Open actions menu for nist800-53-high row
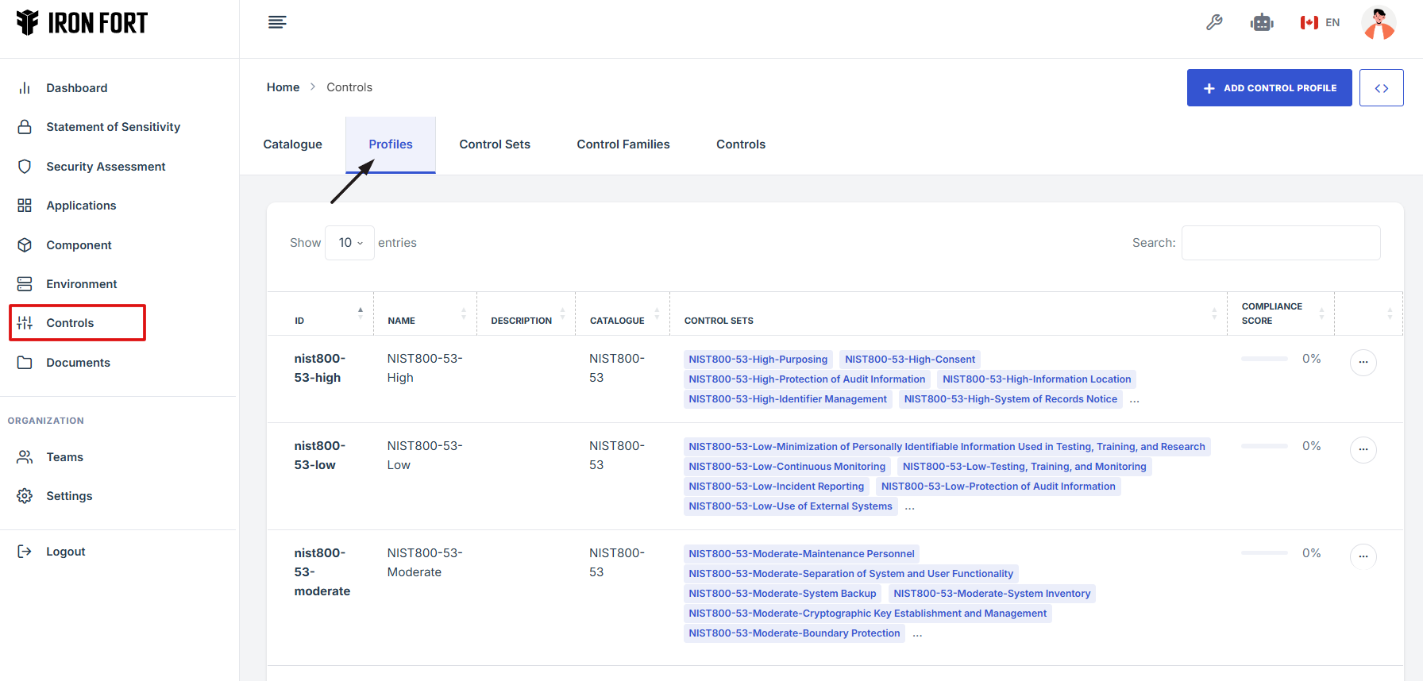This screenshot has height=681, width=1423. [1363, 363]
